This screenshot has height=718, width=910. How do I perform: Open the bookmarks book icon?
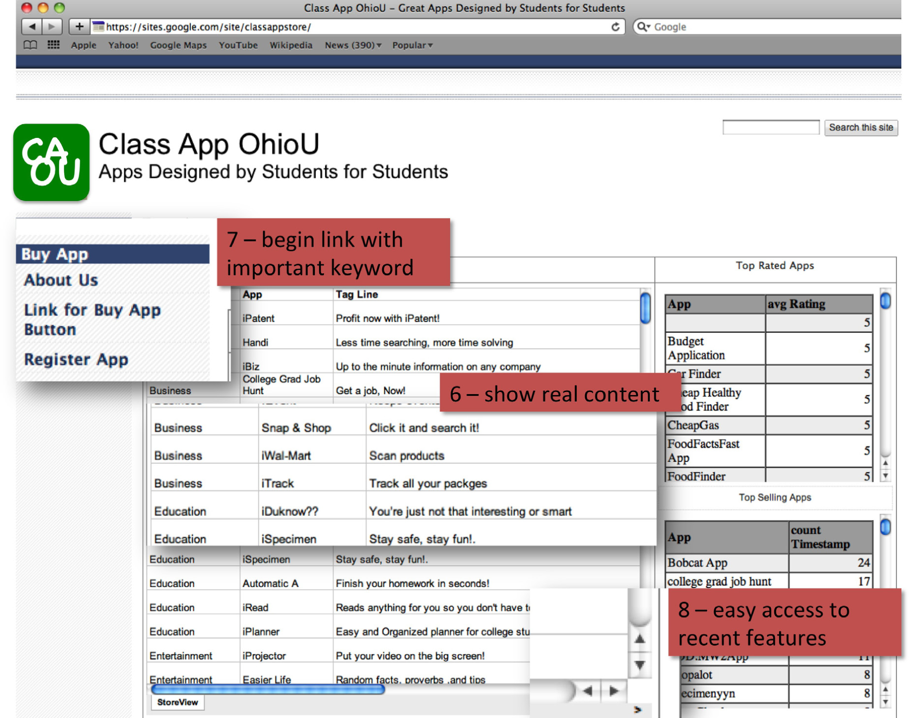coord(30,45)
